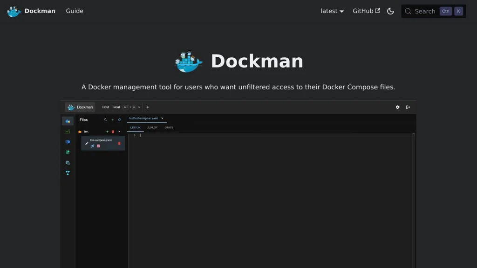Click the Dockman whale logo in navbar

tap(14, 11)
